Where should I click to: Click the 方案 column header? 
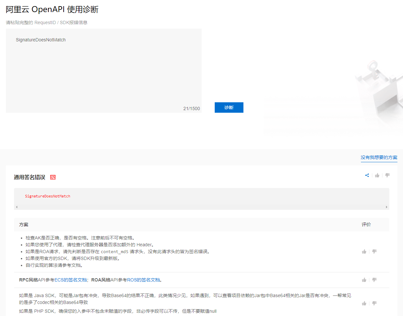point(24,224)
